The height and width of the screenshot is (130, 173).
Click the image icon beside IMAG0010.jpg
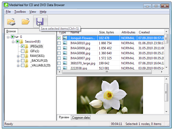coord(65,43)
